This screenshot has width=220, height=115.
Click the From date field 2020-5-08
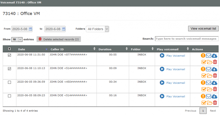click(22, 29)
